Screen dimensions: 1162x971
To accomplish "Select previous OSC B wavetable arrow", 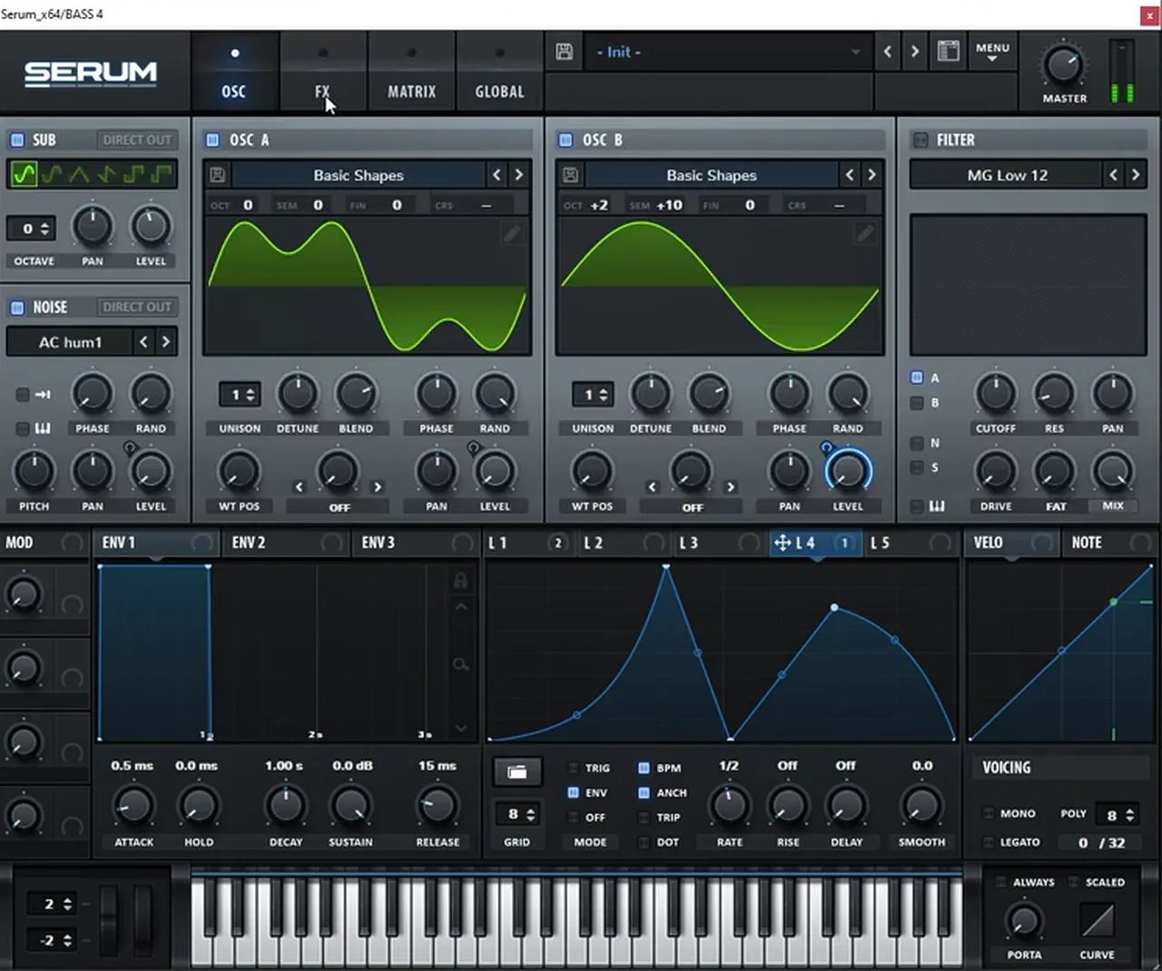I will 850,174.
